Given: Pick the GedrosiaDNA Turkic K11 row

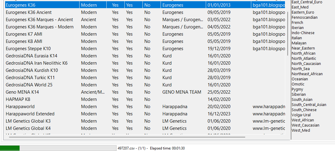Looking at the screenshot, I should coord(30,78).
